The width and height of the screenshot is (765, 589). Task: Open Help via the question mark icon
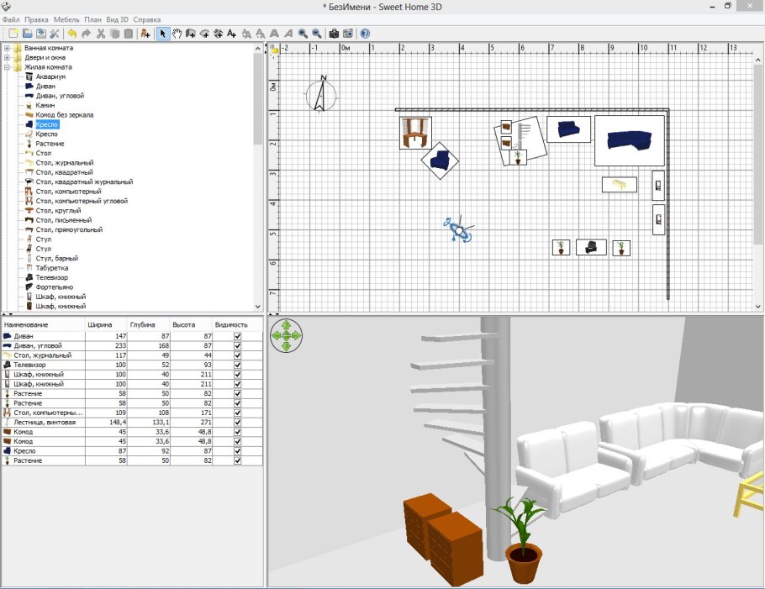[365, 34]
